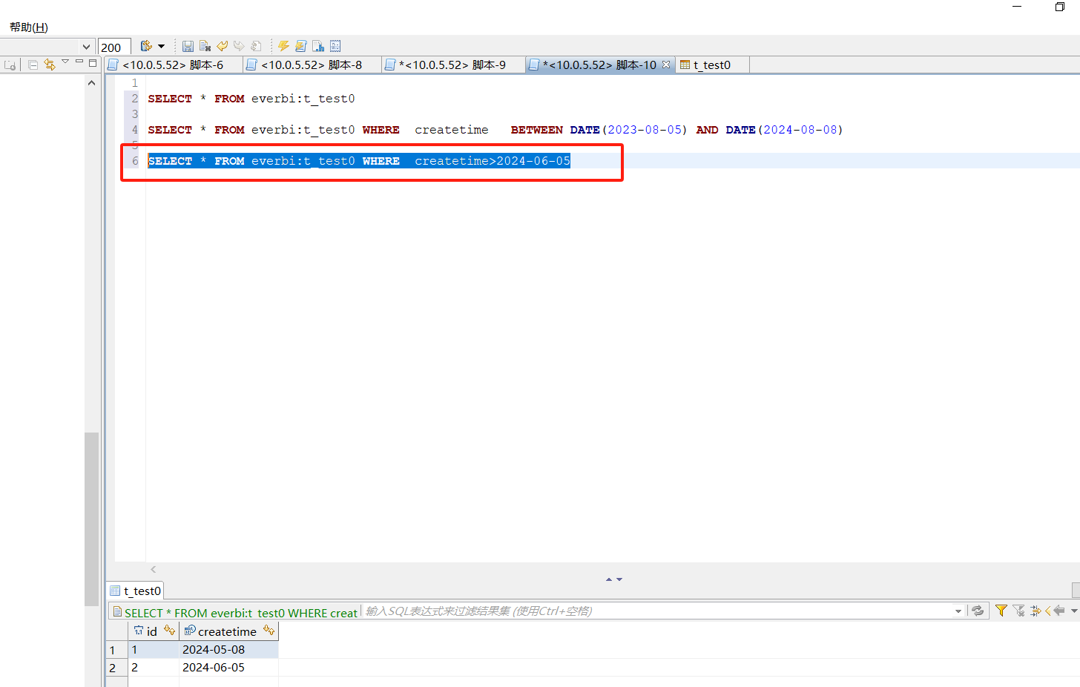Viewport: 1080px width, 687px height.
Task: Click the refresh result set icon
Action: click(x=978, y=611)
